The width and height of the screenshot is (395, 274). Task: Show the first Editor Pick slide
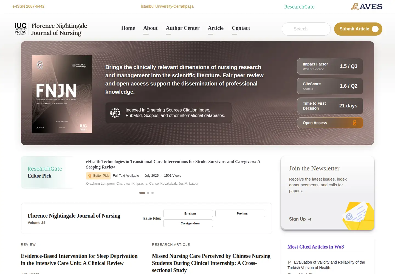pyautogui.click(x=142, y=193)
